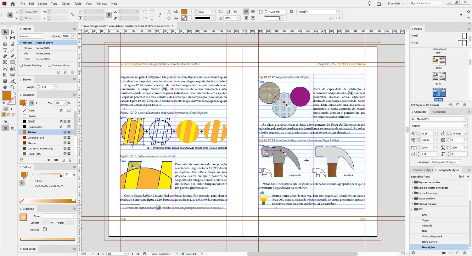Expand the Índice analítico style group
The image size is (472, 256).
[412, 198]
